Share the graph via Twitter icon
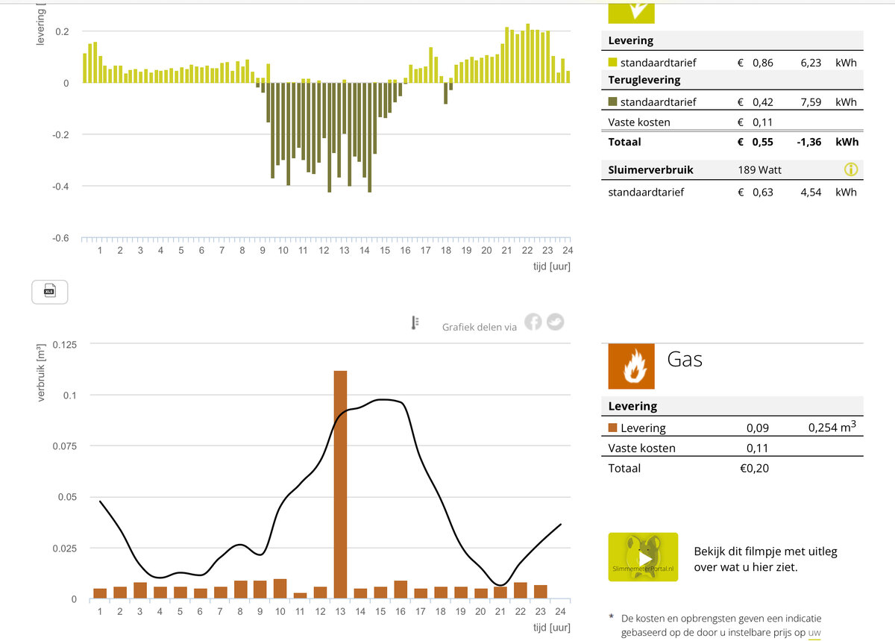 (x=555, y=322)
